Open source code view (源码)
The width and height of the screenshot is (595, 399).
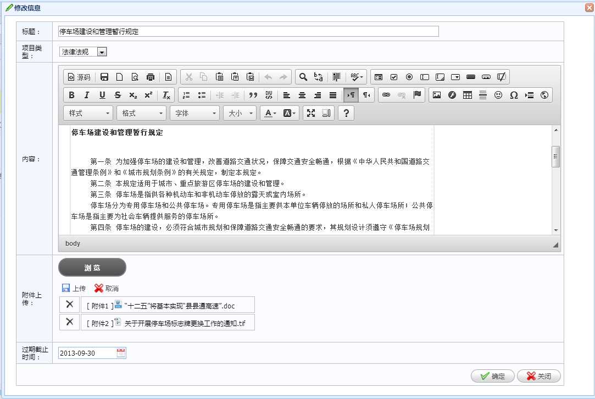click(79, 77)
